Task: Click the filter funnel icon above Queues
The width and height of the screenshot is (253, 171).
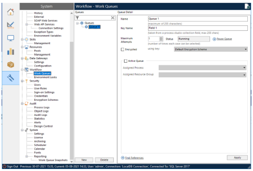Action: click(78, 18)
